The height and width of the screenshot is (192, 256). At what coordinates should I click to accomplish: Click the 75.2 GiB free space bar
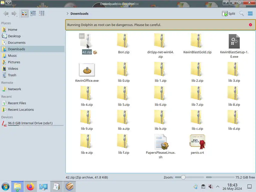coord(220,177)
